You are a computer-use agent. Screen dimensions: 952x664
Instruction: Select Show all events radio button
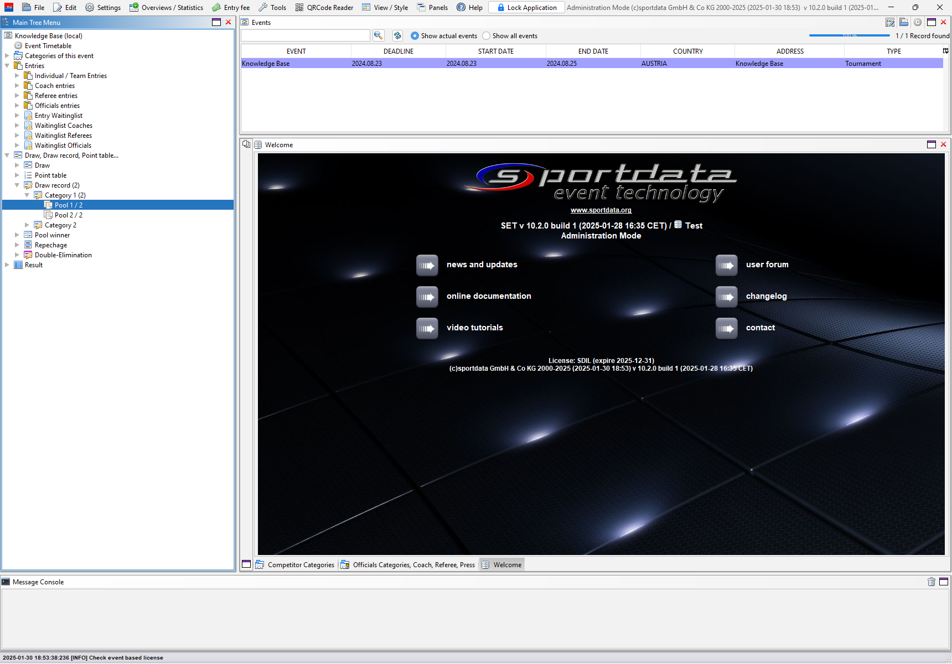point(486,35)
